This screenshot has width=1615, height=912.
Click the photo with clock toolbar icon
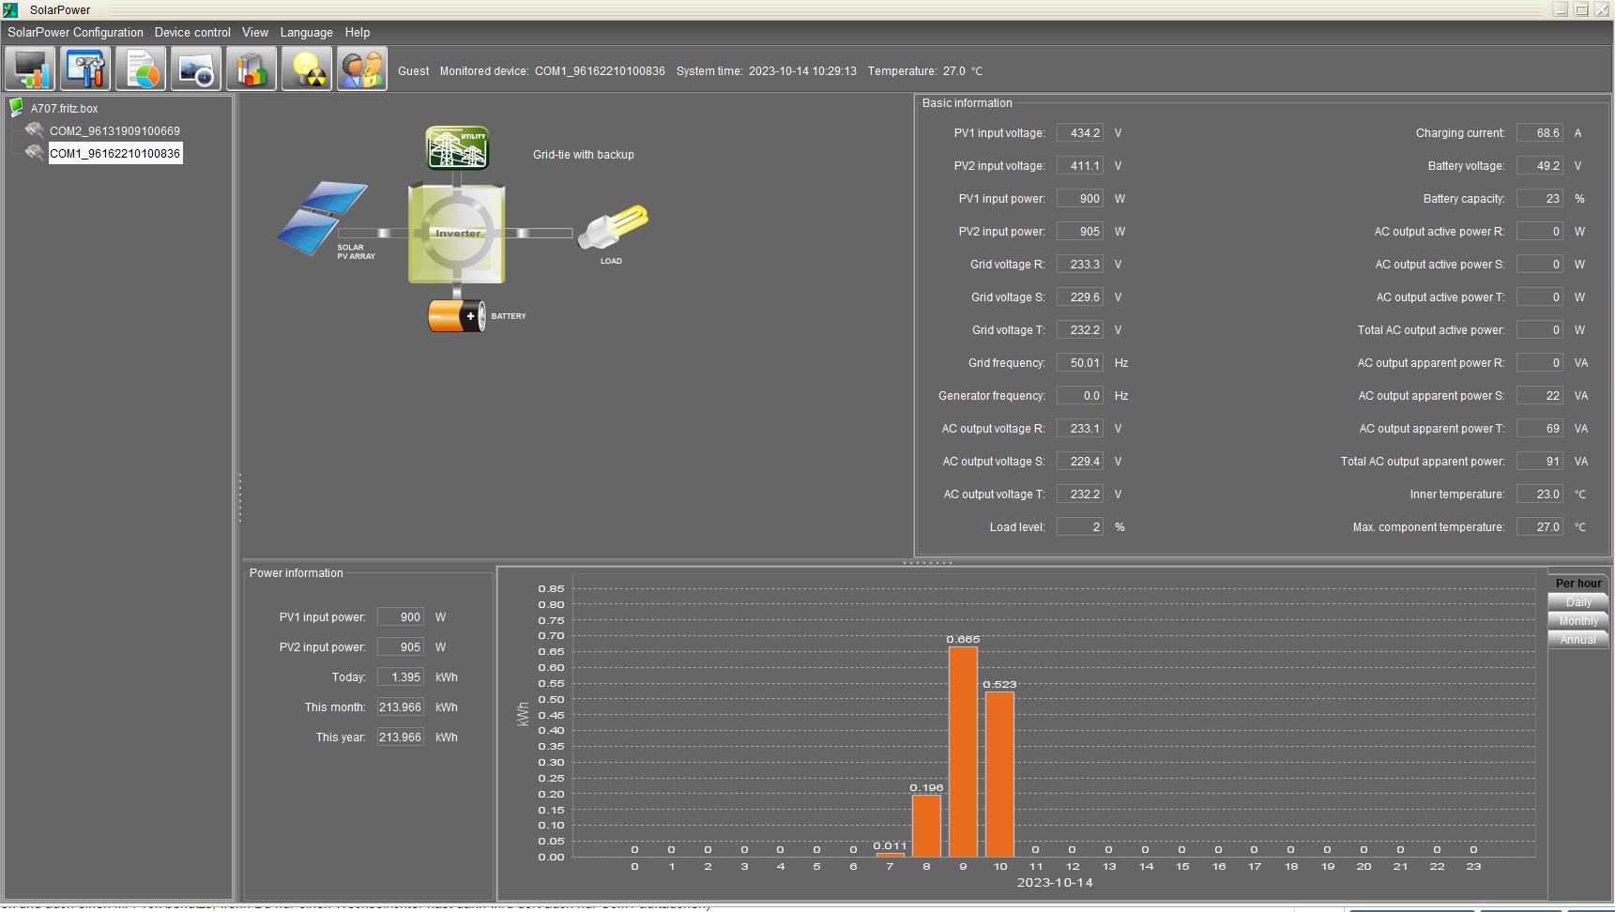tap(196, 69)
